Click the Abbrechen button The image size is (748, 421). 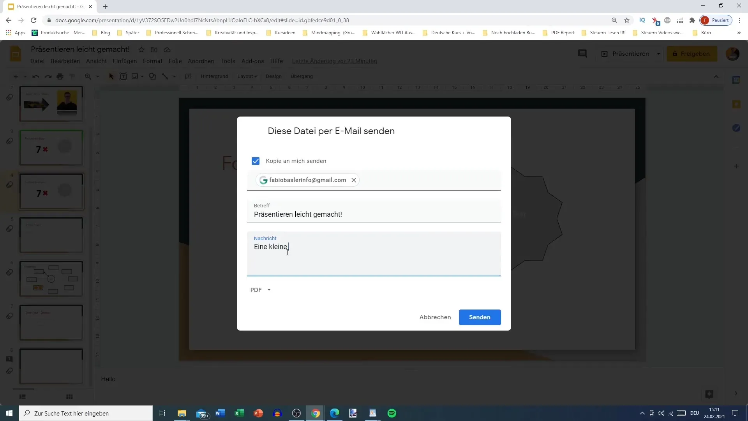tap(435, 317)
